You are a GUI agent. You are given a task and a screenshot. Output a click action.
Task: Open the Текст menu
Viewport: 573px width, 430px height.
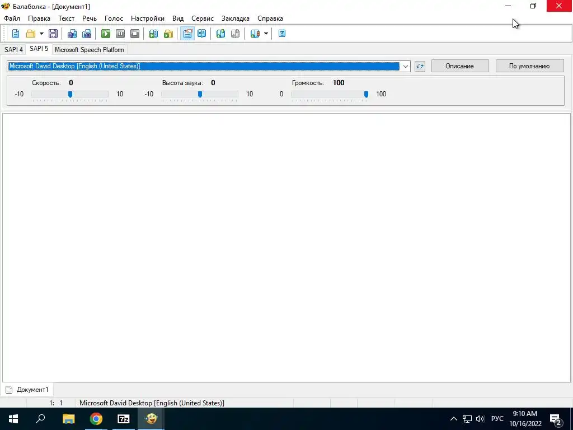pos(66,18)
